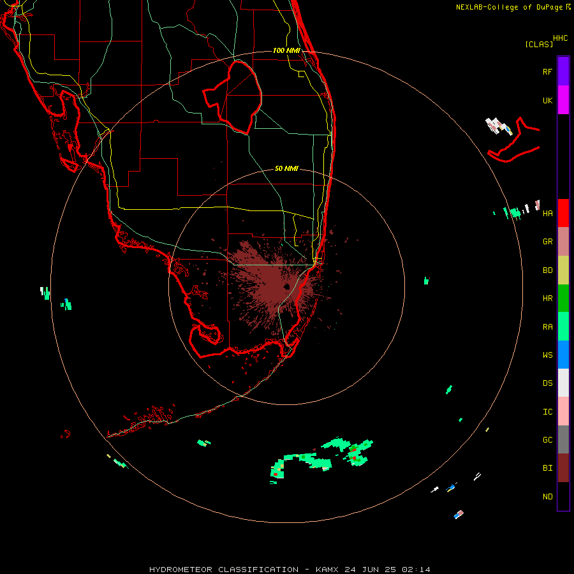Click the [CLAS] units label
The image size is (574, 574).
pos(539,44)
